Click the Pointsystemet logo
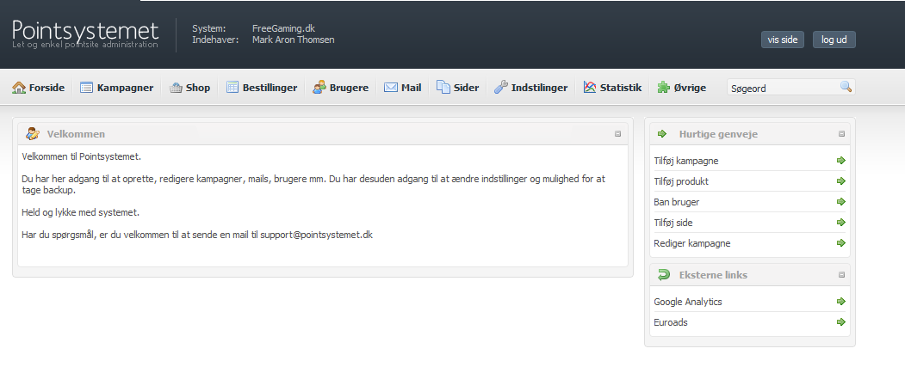 [x=85, y=34]
